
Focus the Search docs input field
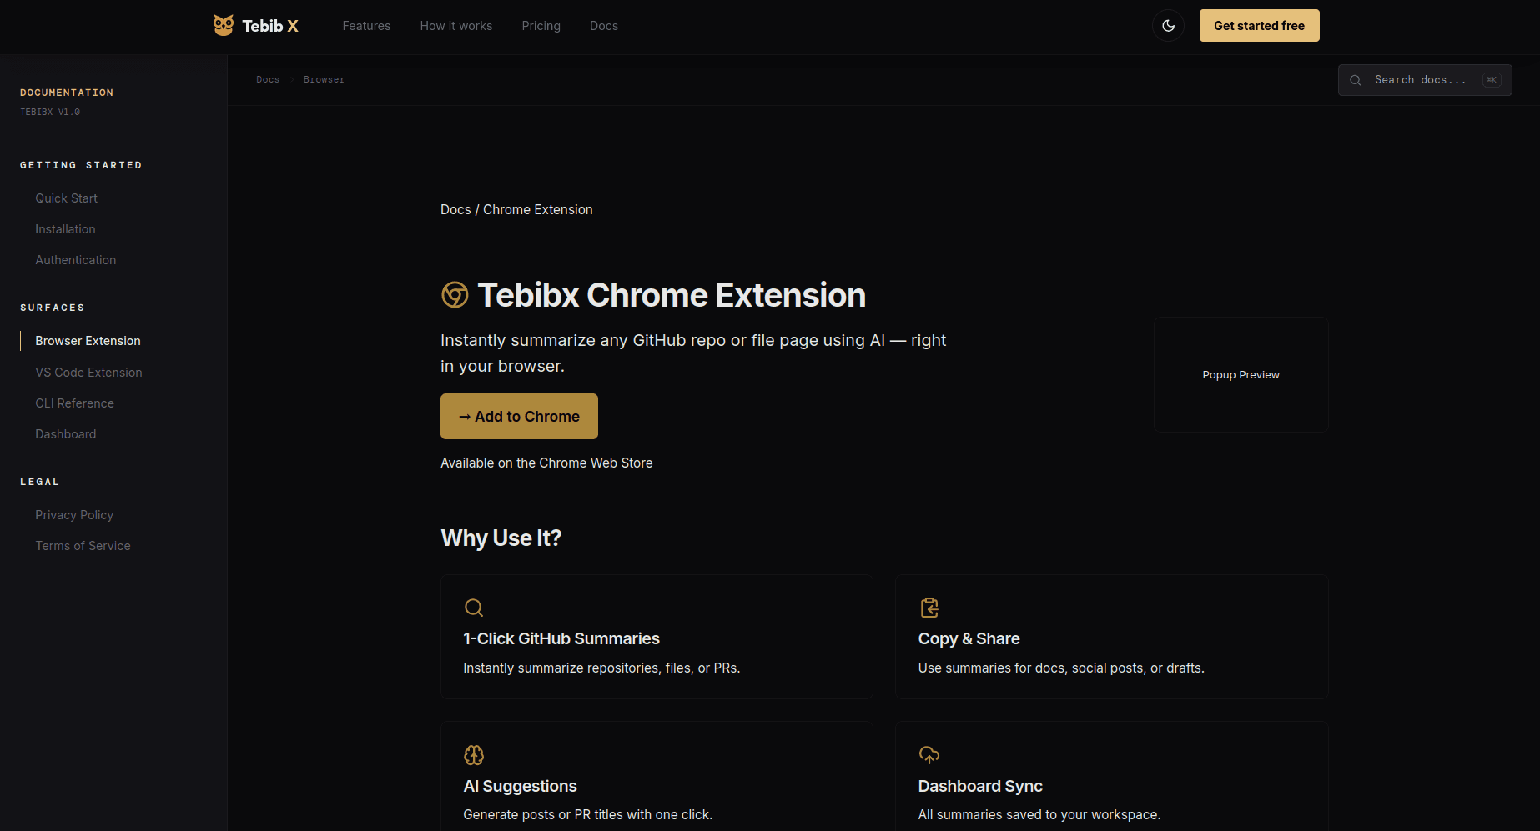(1425, 80)
